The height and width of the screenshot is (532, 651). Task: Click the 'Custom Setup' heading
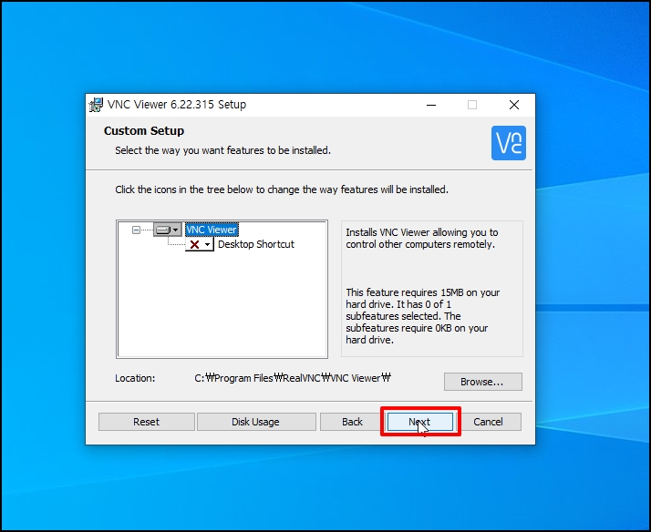[144, 130]
